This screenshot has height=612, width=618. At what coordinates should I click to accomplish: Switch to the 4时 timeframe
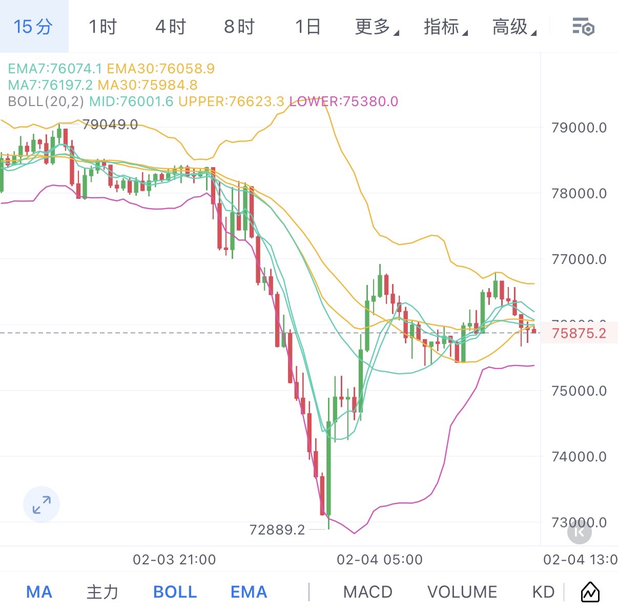point(171,27)
